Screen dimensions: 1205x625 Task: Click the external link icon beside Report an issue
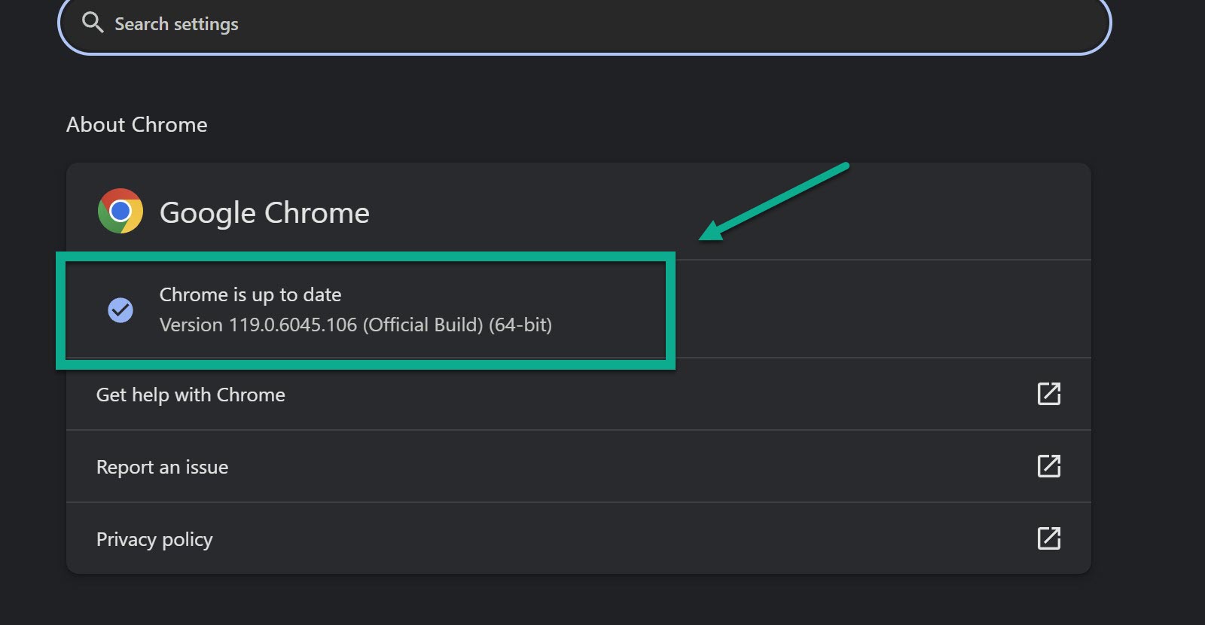[1050, 466]
